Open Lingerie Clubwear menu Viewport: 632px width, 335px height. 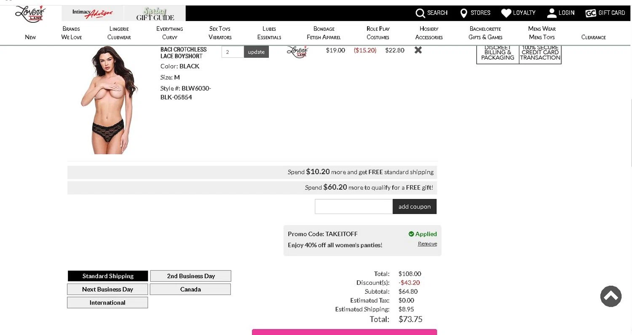click(x=119, y=33)
